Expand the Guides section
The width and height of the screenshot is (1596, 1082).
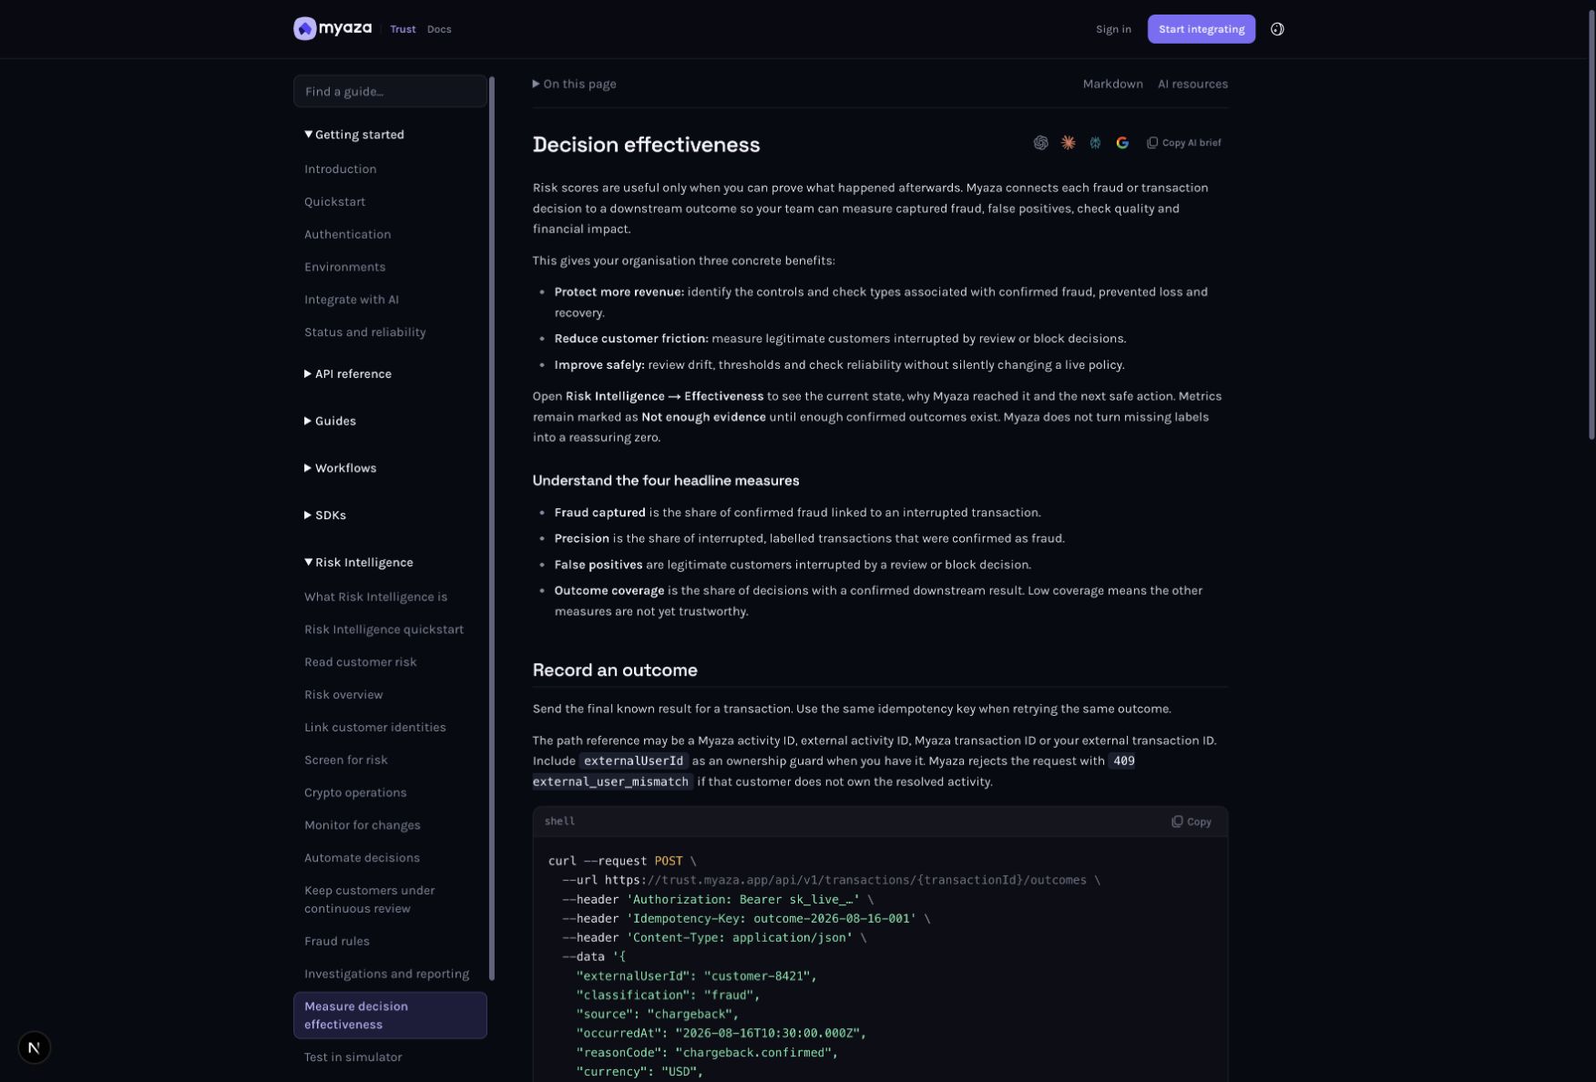tap(330, 422)
